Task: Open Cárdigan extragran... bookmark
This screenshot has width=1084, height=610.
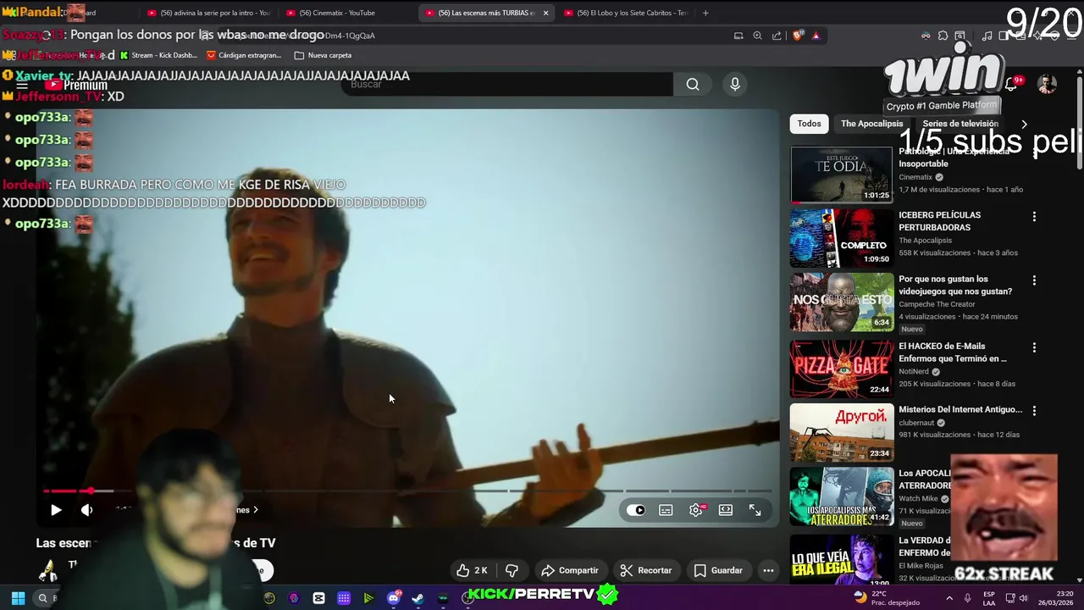Action: 244,55
